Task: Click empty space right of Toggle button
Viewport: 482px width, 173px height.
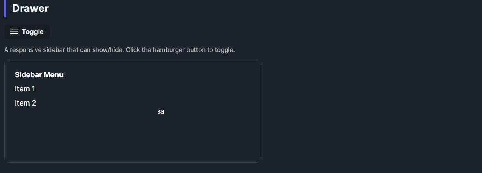Action: 164,31
